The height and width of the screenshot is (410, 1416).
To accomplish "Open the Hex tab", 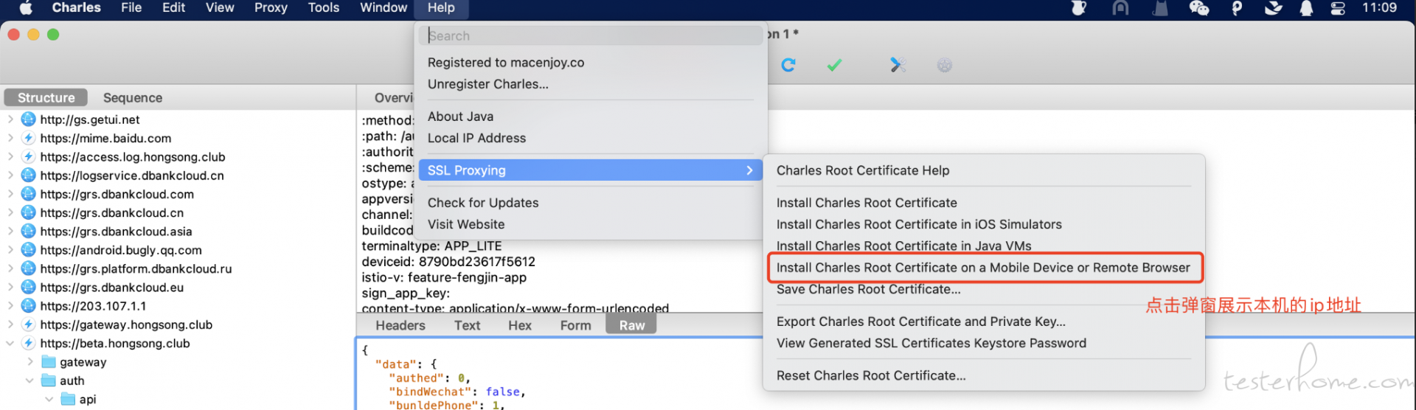I will pos(520,325).
